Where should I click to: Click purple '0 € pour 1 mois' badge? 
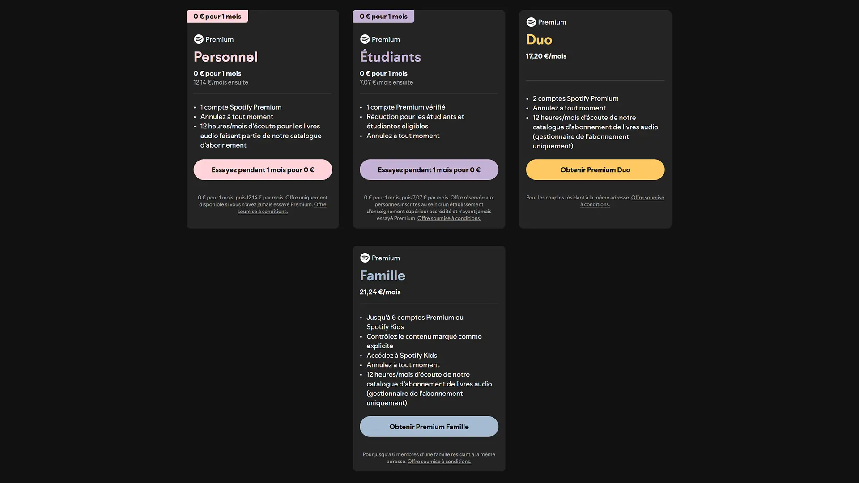[383, 17]
